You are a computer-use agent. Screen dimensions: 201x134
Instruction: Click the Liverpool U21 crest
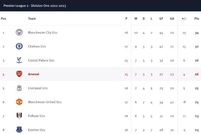coord(19,88)
